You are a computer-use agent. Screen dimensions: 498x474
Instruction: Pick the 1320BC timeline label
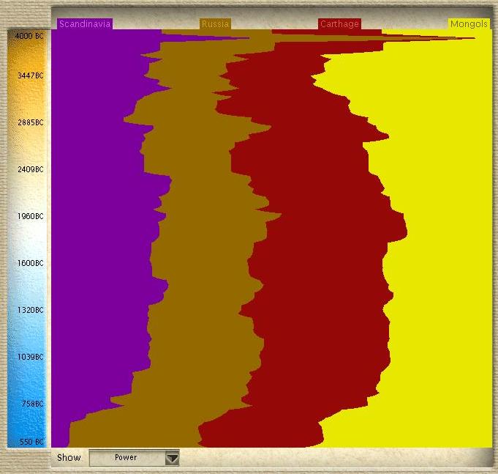30,310
